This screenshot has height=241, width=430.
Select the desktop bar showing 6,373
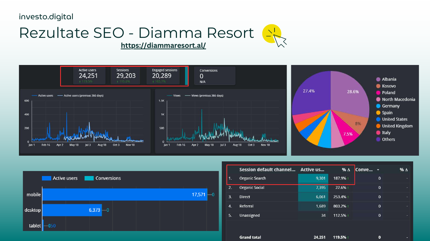(72, 210)
